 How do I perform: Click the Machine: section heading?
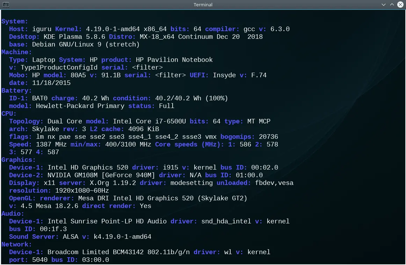coord(16,52)
